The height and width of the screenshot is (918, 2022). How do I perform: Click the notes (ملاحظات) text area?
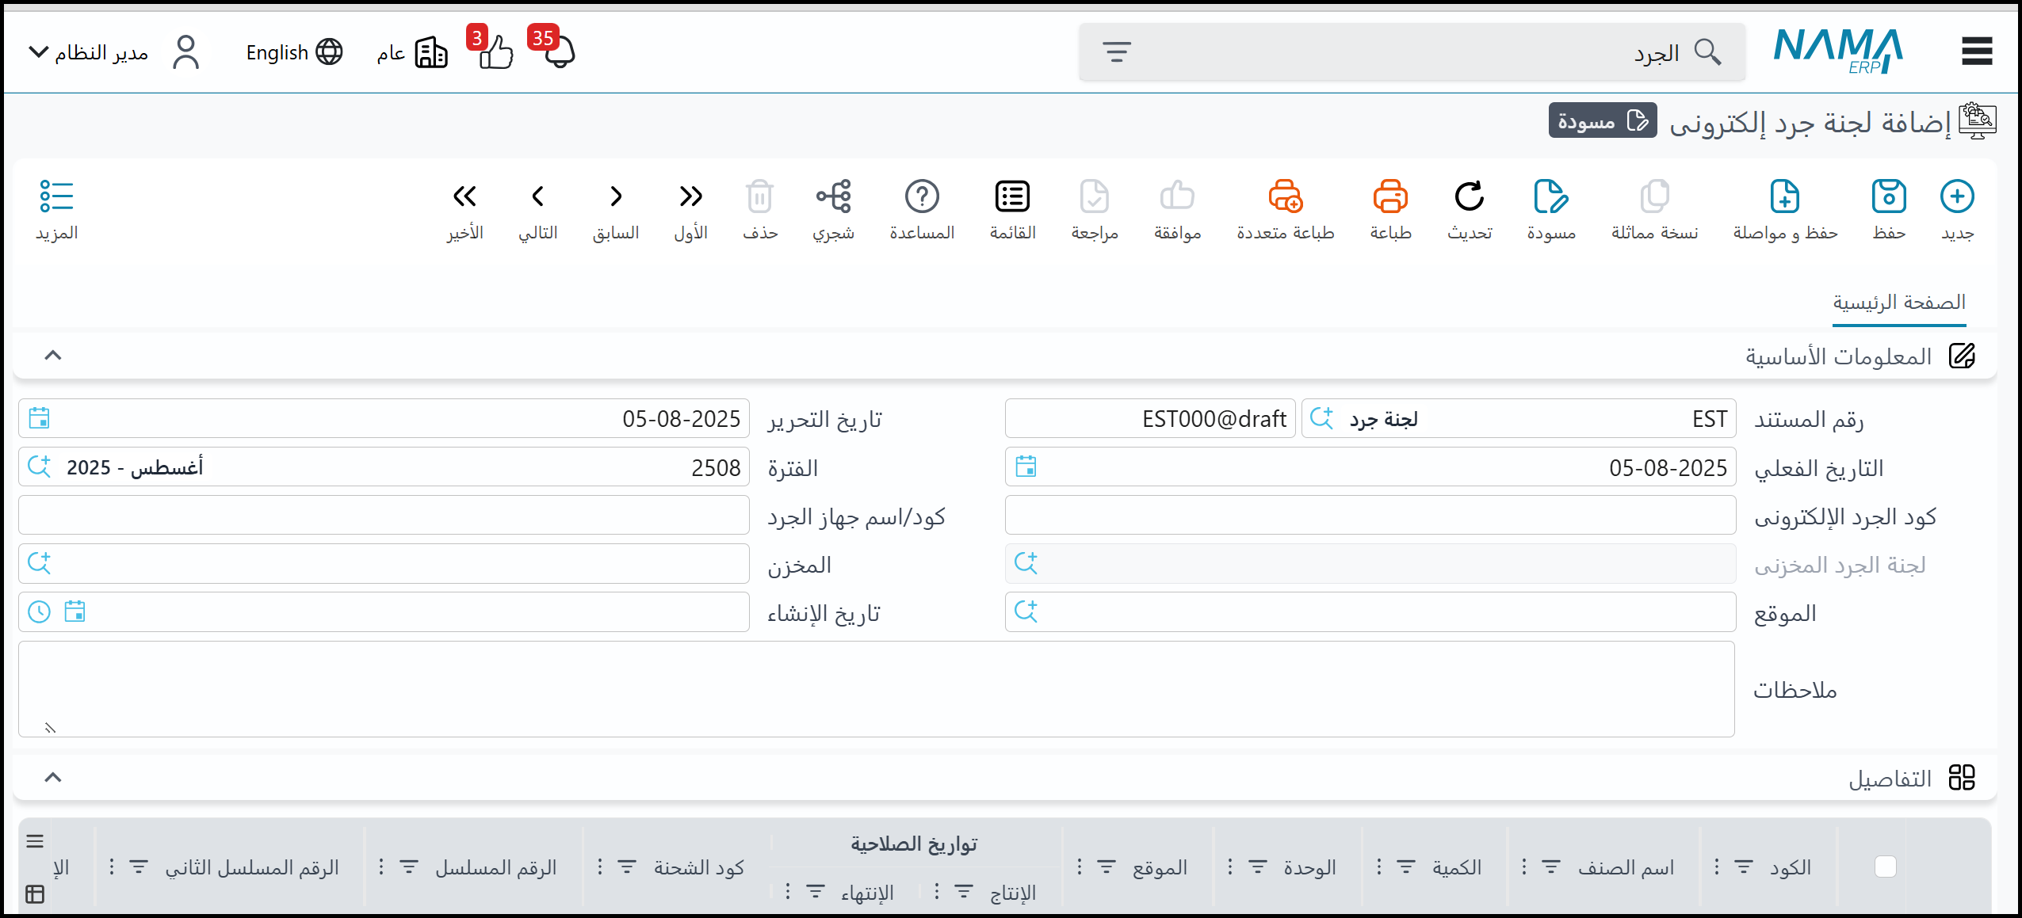tap(876, 689)
